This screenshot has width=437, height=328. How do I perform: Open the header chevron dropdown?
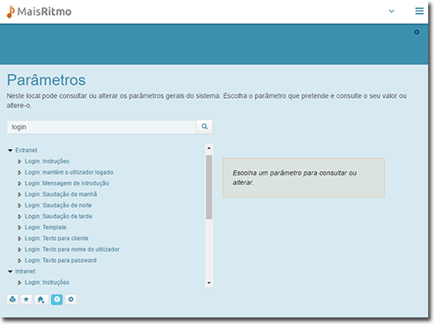point(391,11)
